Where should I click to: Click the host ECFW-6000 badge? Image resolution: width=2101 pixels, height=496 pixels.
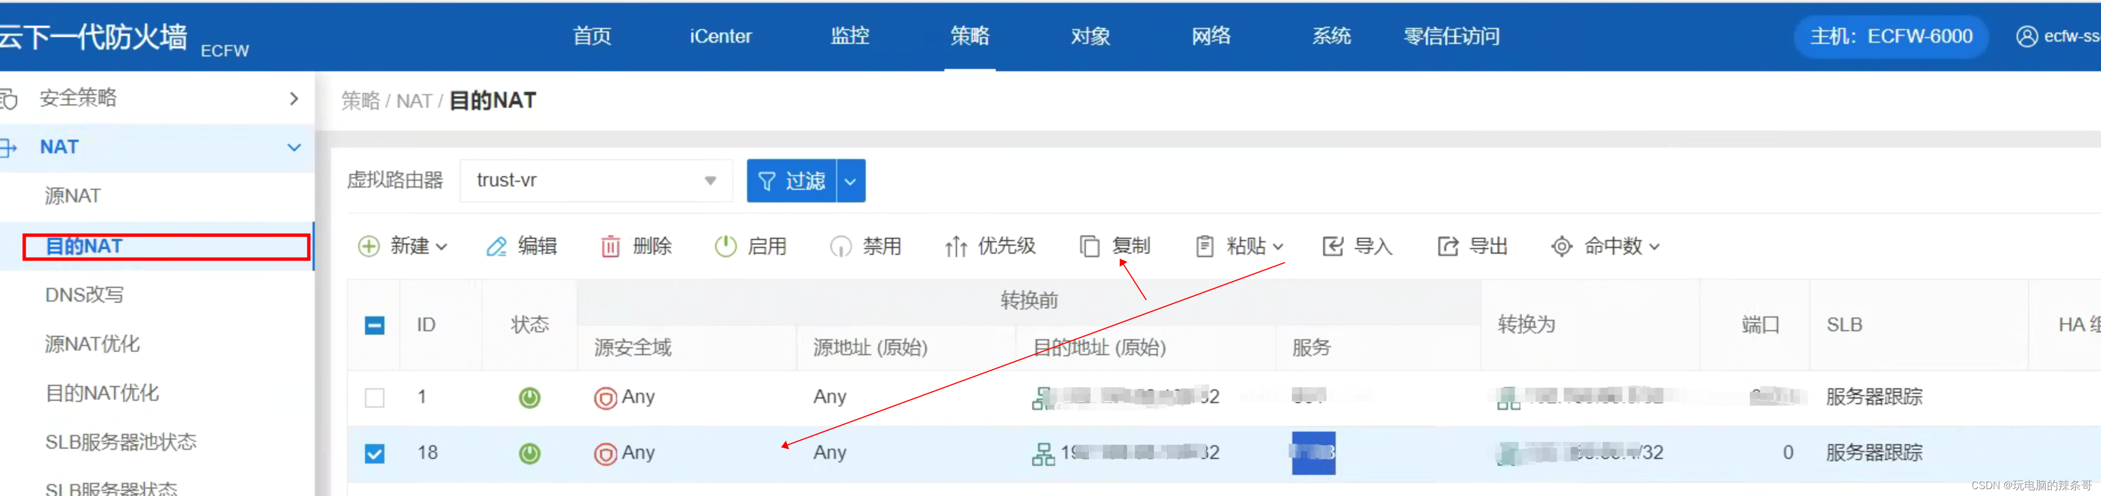point(1891,36)
